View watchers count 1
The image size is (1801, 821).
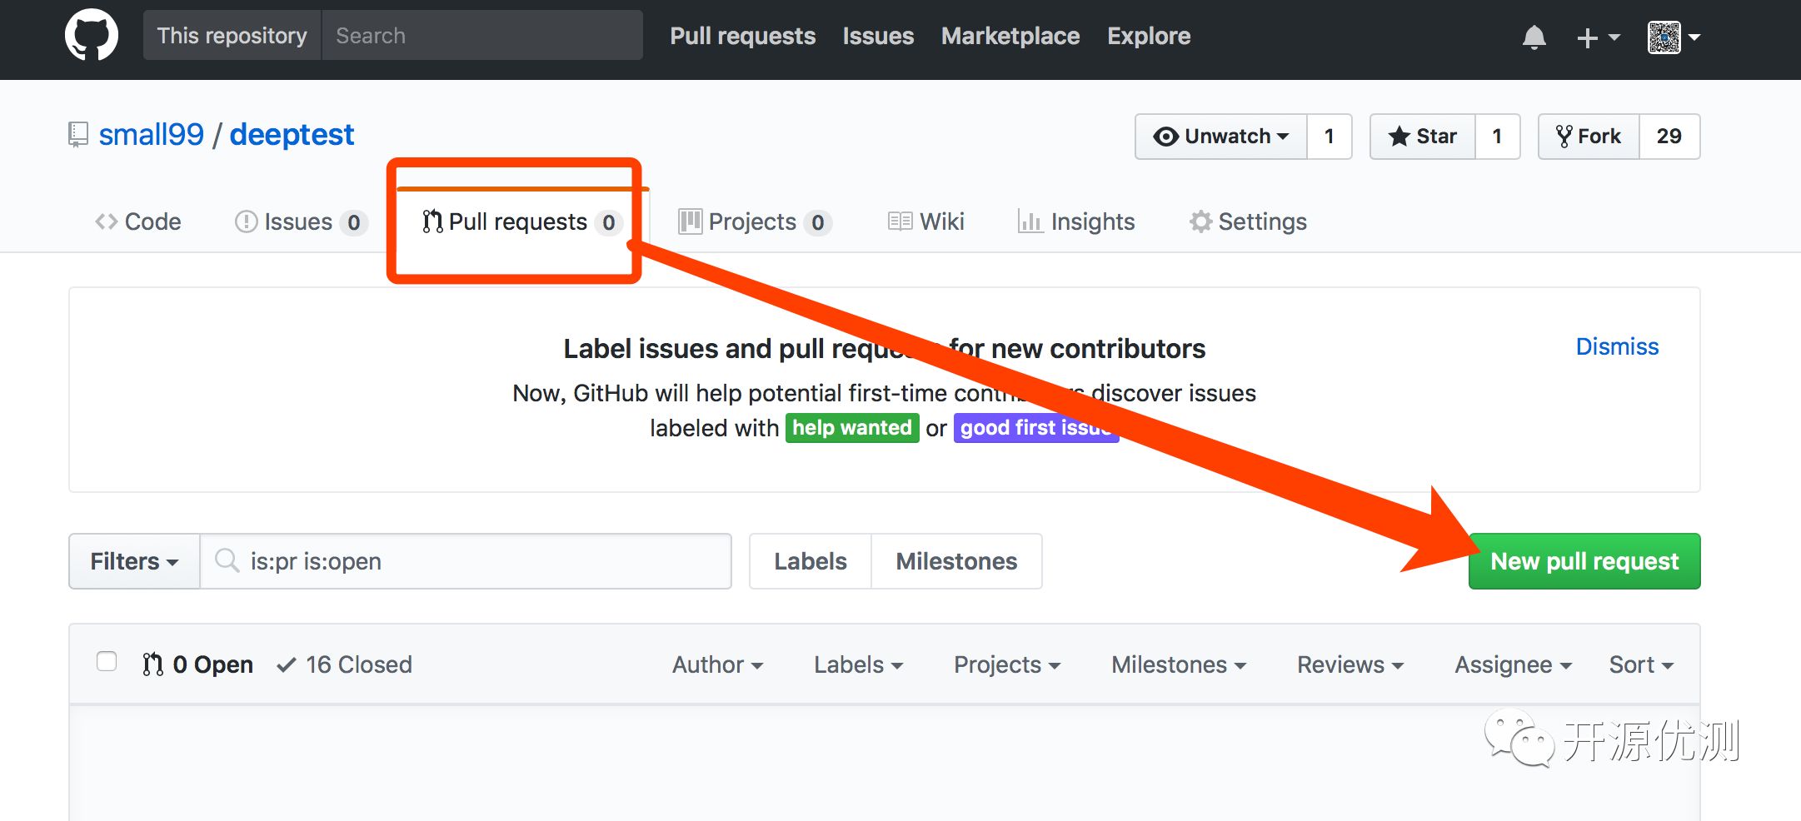1329,137
